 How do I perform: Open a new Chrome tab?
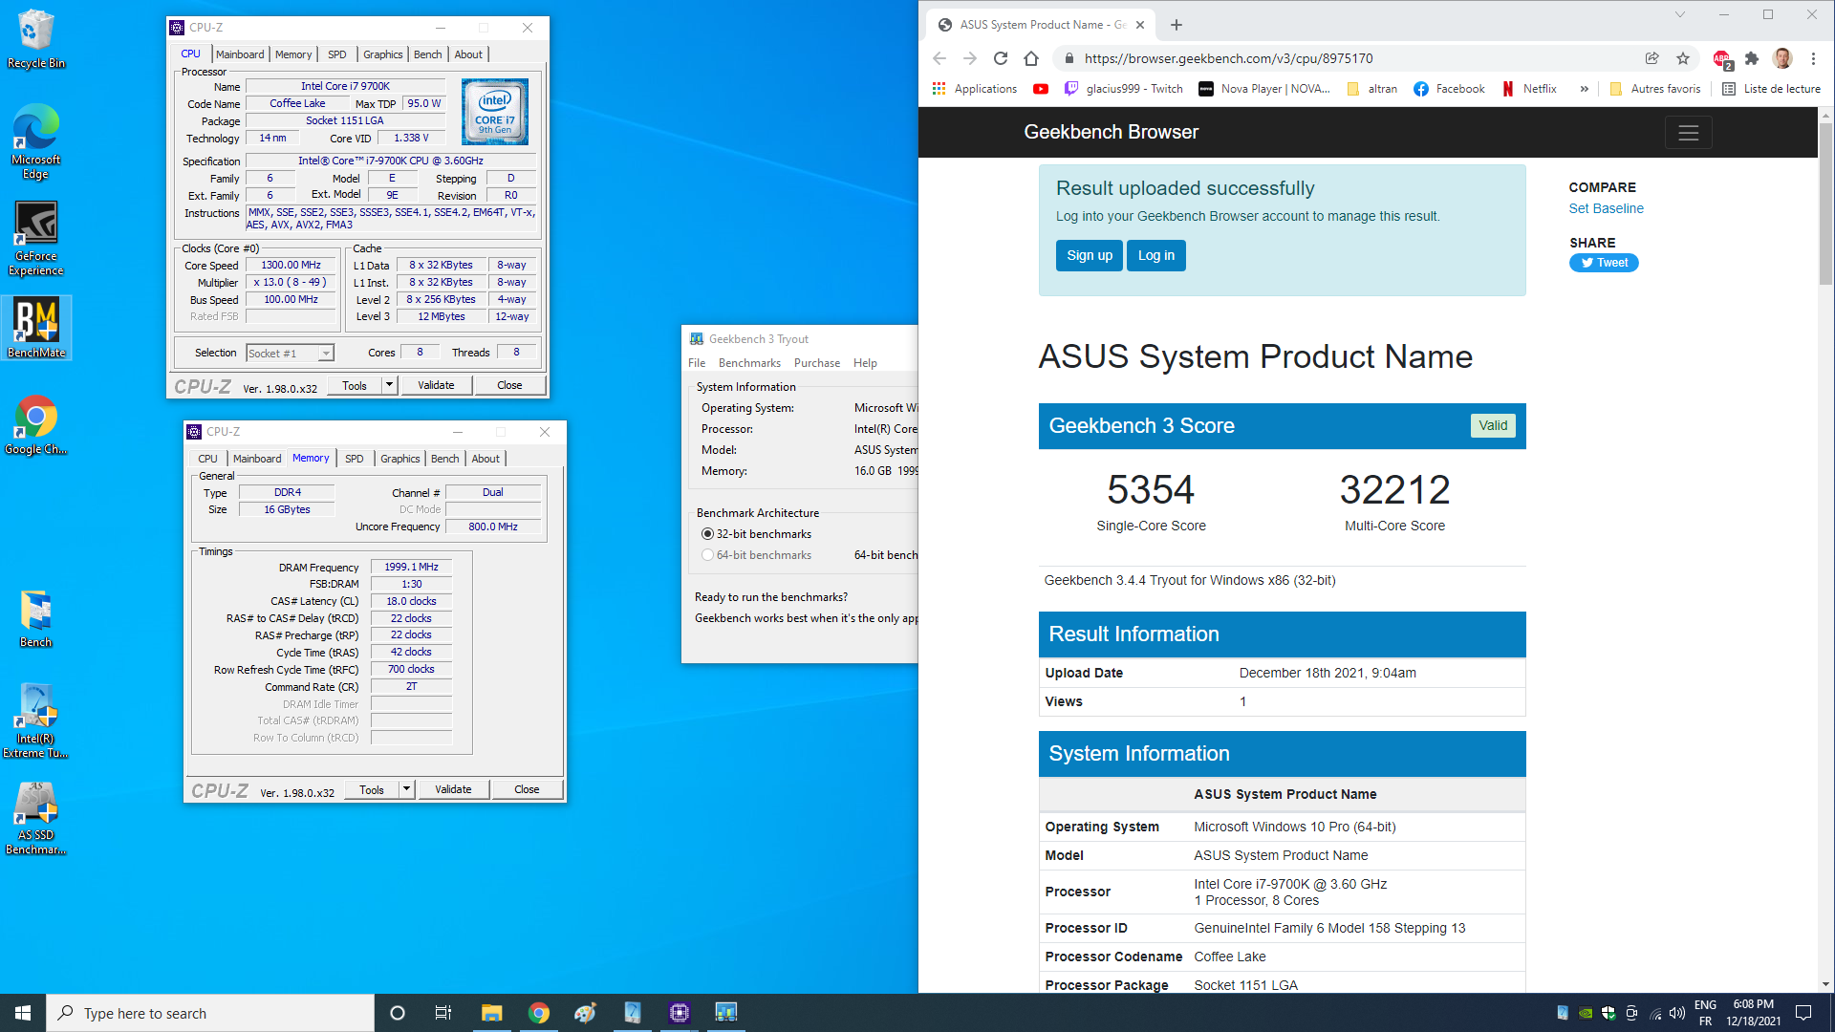pyautogui.click(x=1177, y=25)
